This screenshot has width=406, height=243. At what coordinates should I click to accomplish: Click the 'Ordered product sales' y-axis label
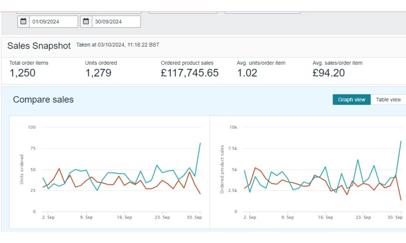tap(222, 169)
